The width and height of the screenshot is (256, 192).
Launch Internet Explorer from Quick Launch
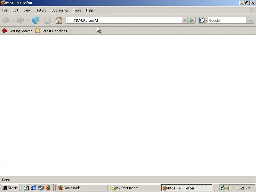tap(34, 188)
